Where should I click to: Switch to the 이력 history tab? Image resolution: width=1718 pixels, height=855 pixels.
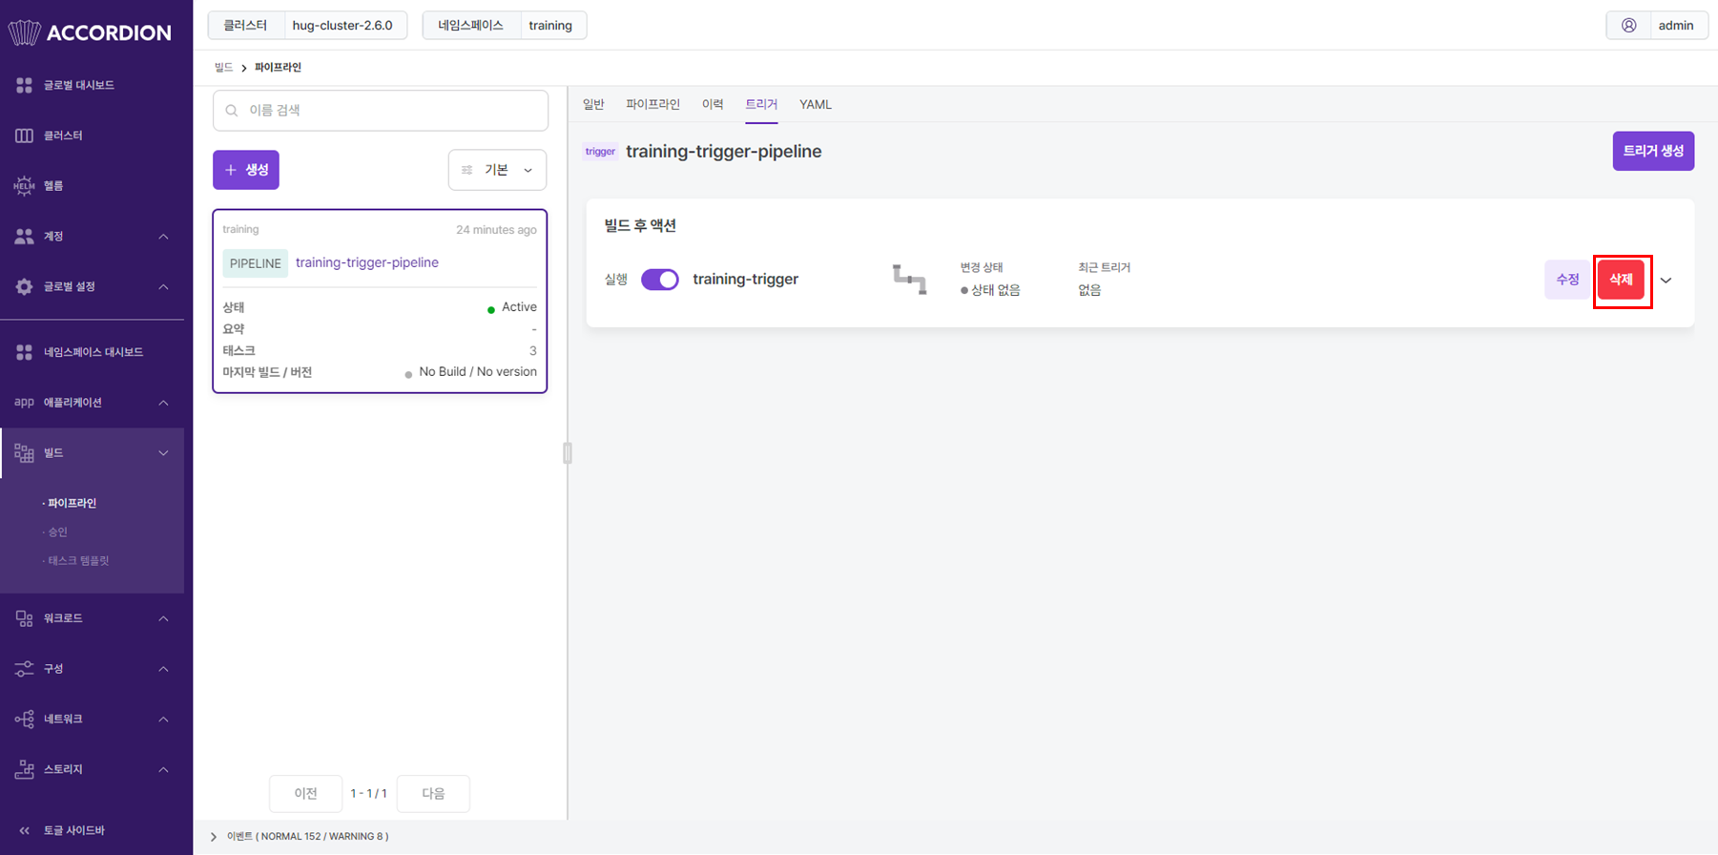(x=713, y=104)
